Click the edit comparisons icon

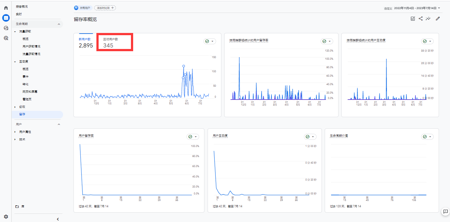point(413,19)
